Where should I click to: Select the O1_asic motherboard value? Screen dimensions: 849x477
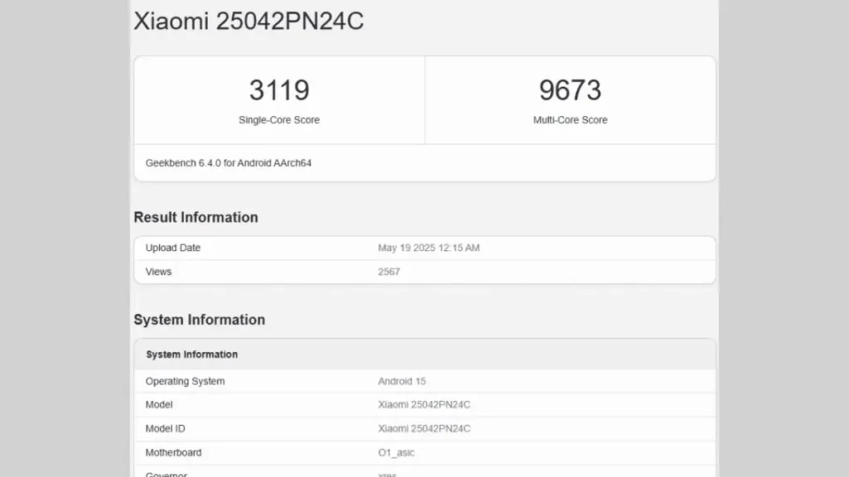click(x=396, y=453)
